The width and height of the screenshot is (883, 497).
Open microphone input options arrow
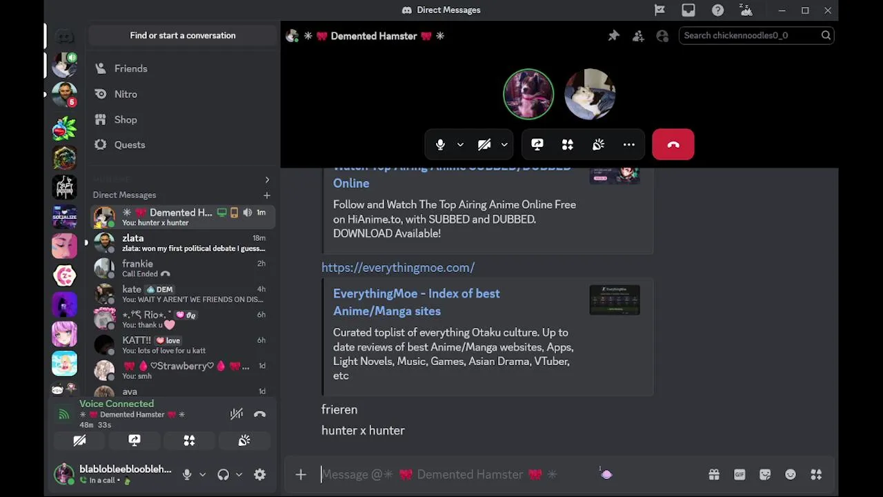pos(460,144)
